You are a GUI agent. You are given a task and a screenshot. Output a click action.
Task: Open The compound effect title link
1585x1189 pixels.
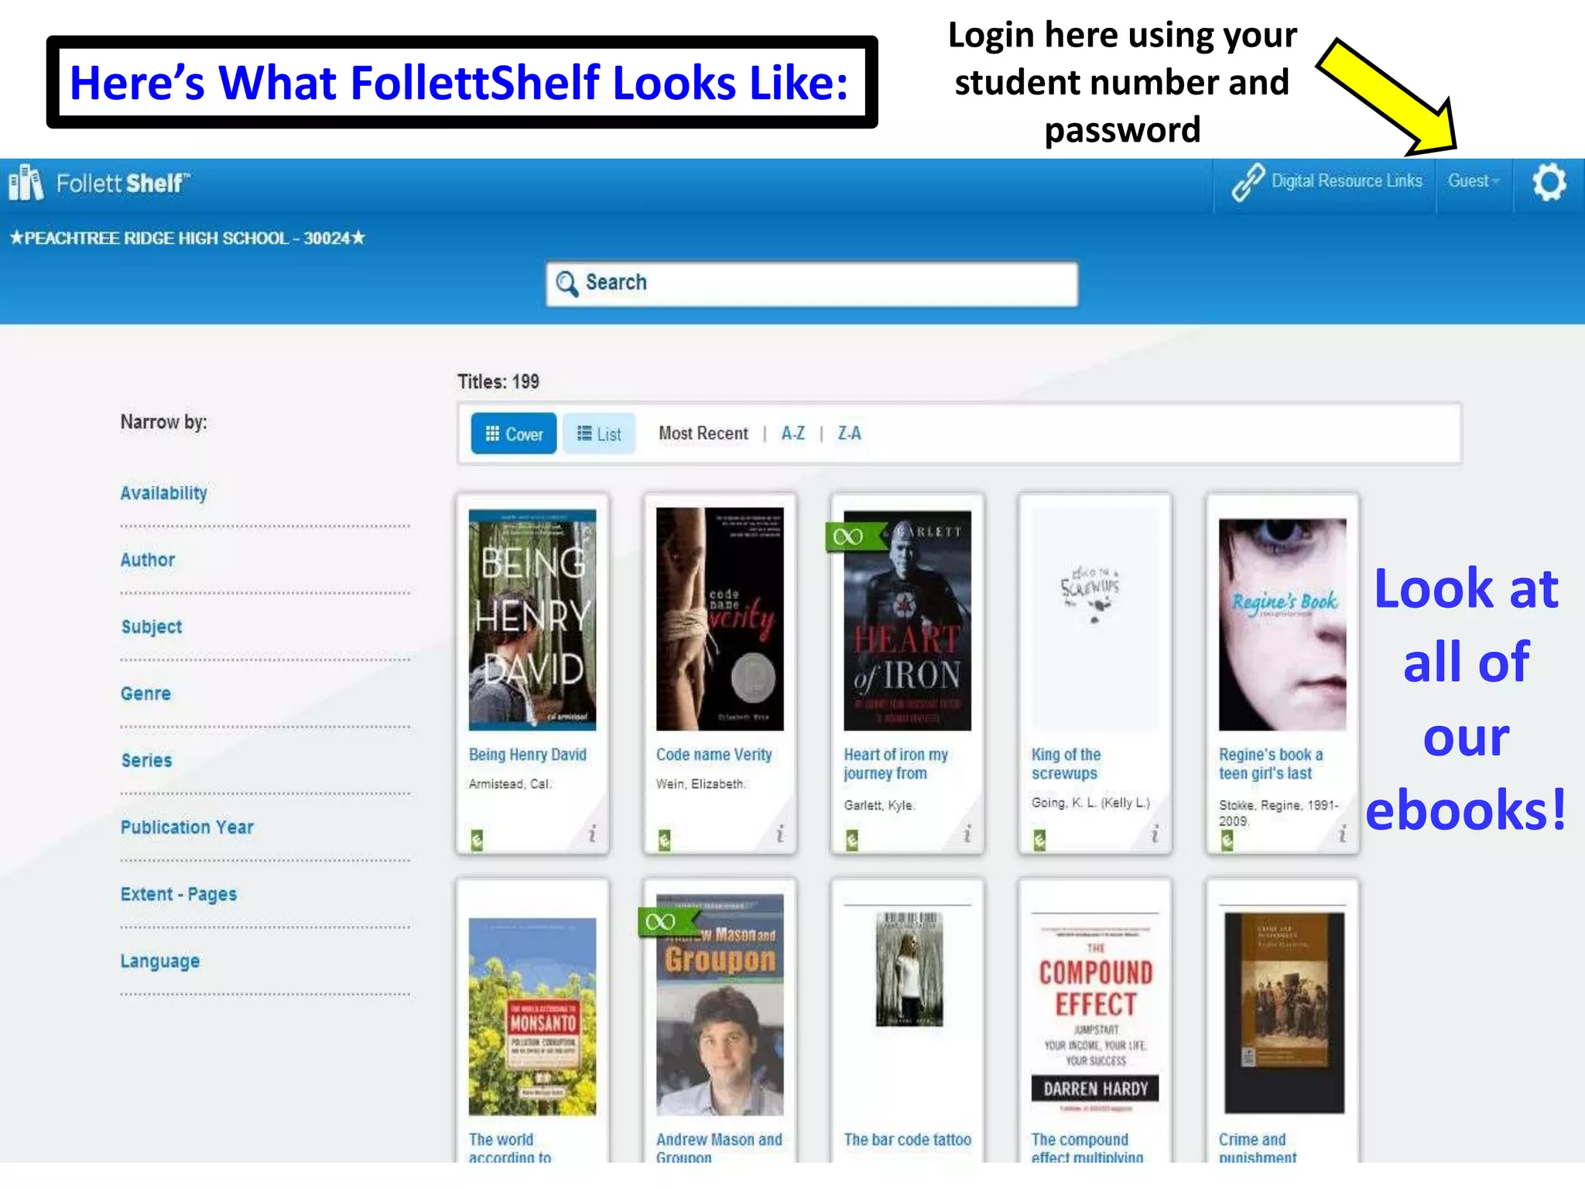click(x=1087, y=1147)
